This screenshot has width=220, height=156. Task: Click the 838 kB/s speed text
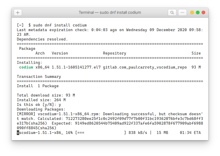pos(137,132)
